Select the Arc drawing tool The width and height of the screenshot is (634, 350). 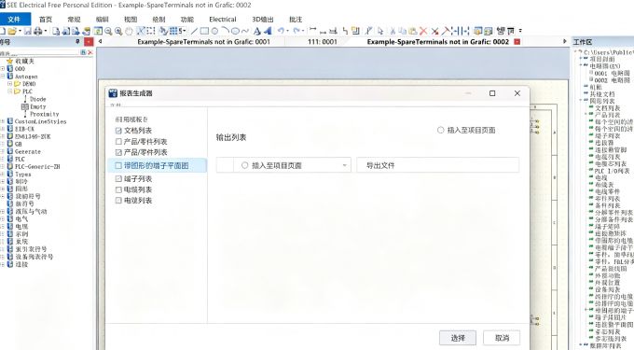(226, 31)
